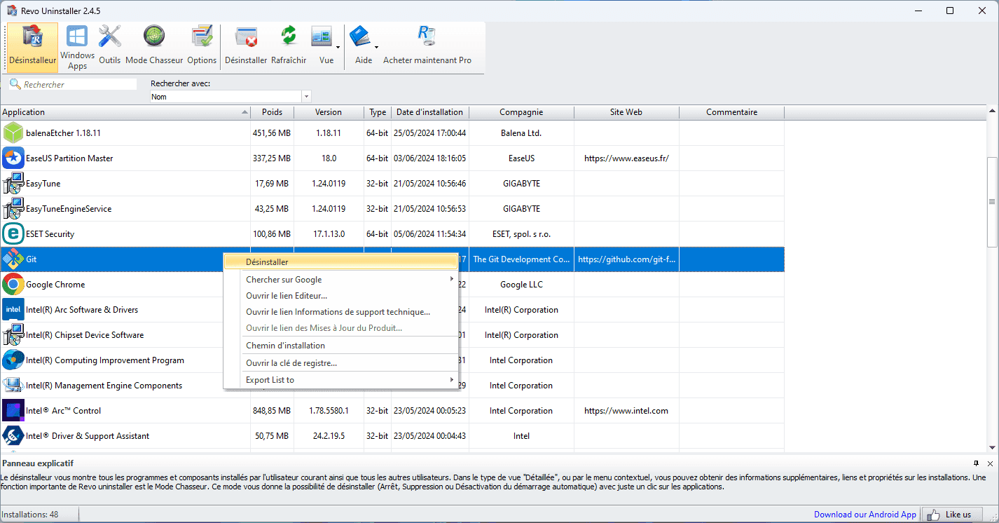
Task: Click the scrollbar down arrow
Action: tap(992, 447)
